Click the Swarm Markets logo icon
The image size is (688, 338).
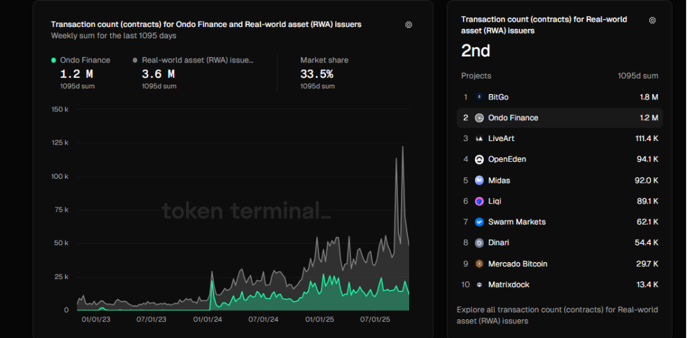pos(479,222)
